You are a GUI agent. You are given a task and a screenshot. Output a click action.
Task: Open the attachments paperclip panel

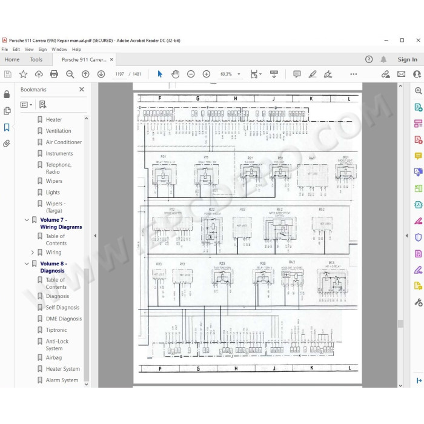(7, 144)
